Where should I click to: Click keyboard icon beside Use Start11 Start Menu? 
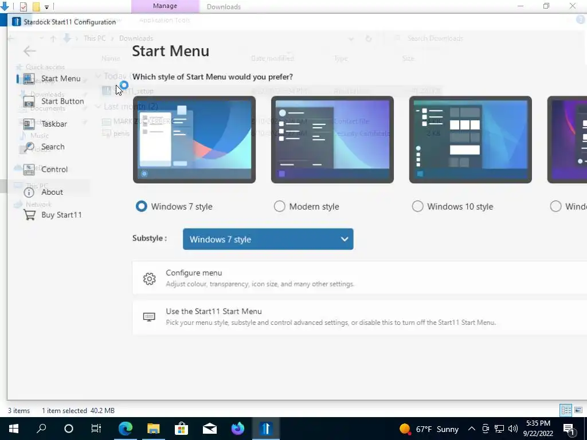click(149, 317)
